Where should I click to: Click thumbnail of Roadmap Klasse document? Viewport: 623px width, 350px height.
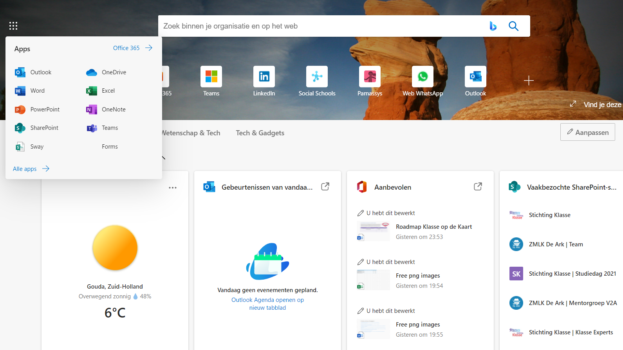(x=373, y=231)
